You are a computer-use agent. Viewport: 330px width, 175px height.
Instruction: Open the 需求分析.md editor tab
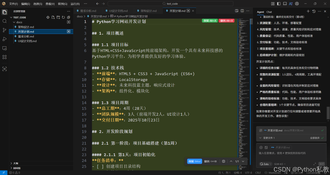pyautogui.click(x=87, y=11)
